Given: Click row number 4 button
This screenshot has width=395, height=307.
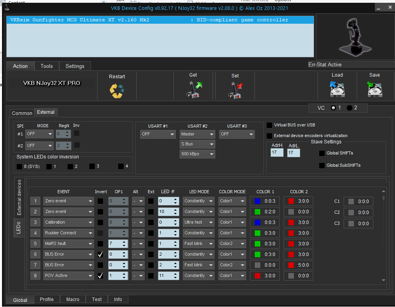Looking at the screenshot, I should pos(35,233).
